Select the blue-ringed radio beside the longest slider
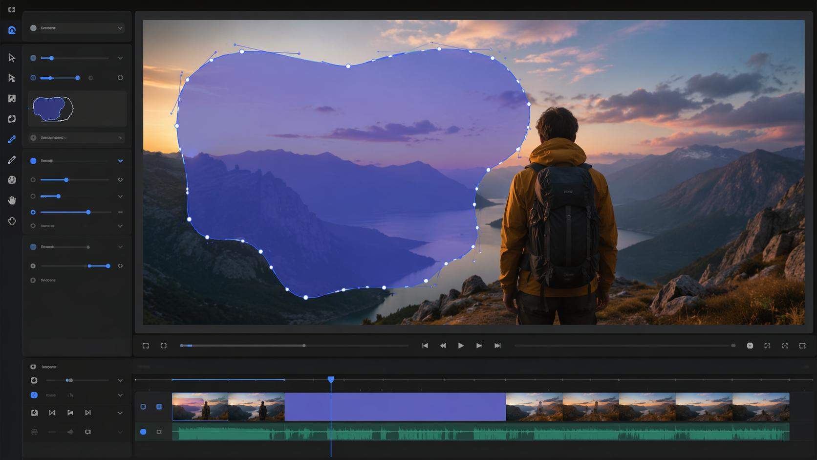 33,212
